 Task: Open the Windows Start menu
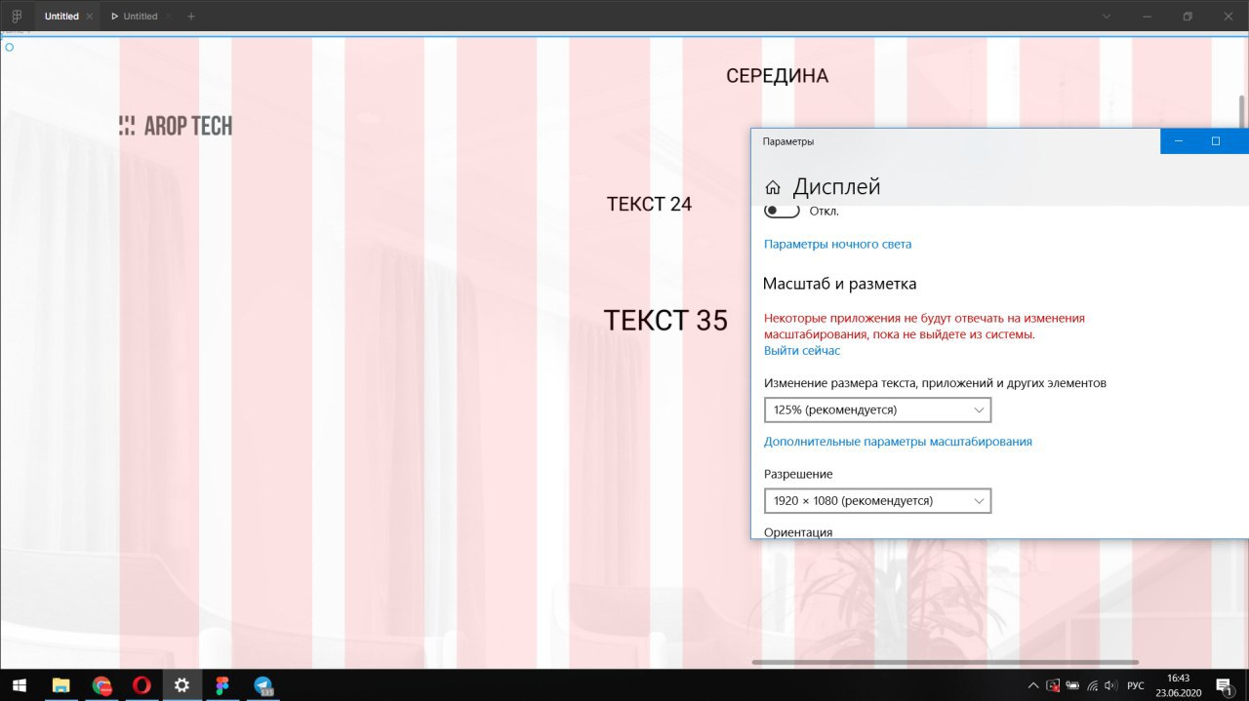(19, 685)
